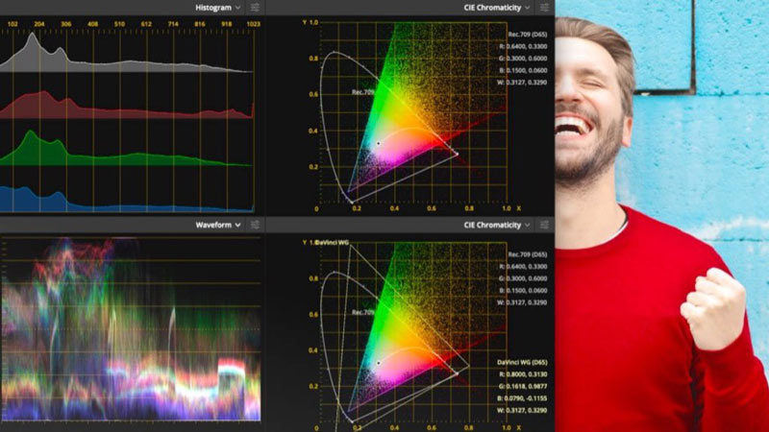Open the Waveform scope type dropdown
Screen dimensions: 769x432
(218, 225)
